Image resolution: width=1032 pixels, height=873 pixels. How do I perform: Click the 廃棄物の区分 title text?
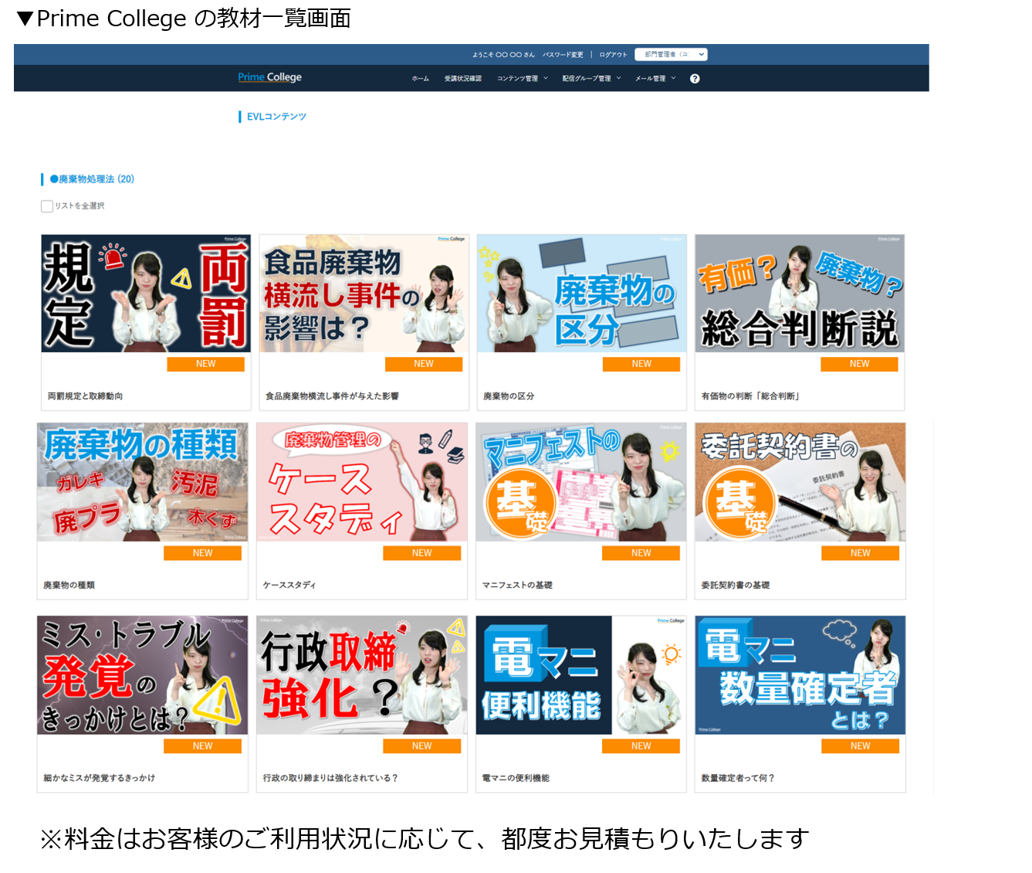pos(509,396)
